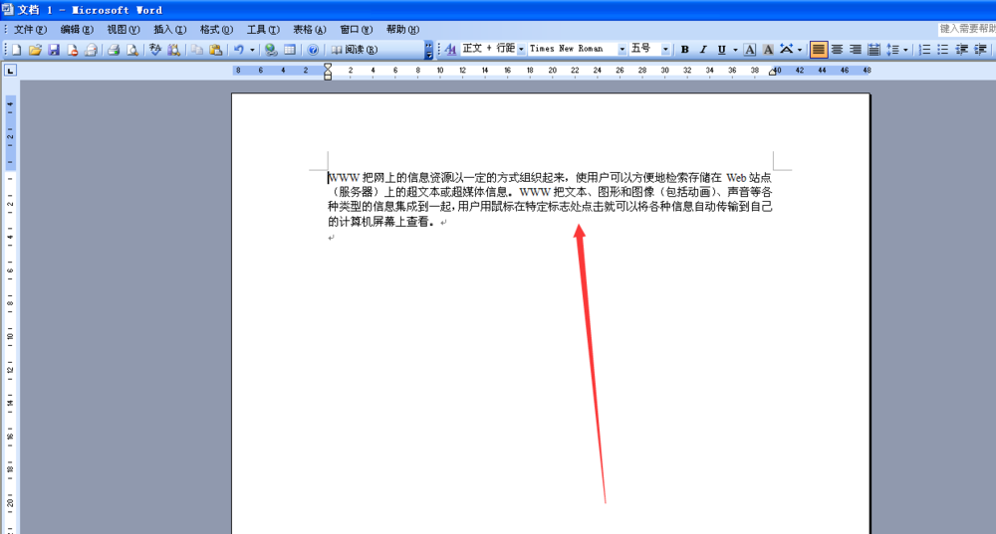Open Word Help question mark icon
The height and width of the screenshot is (534, 996).
pos(313,50)
